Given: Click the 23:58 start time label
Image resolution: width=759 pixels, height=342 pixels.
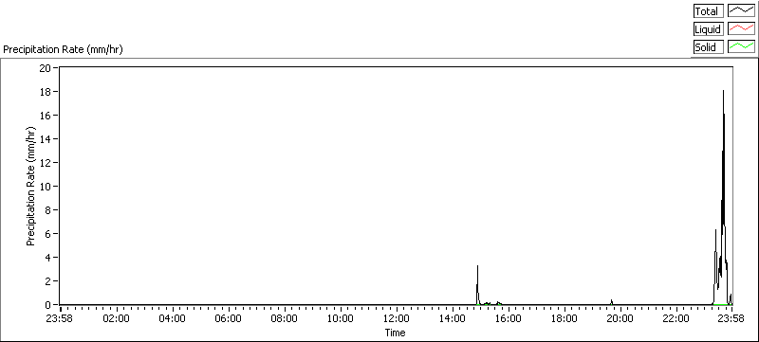Looking at the screenshot, I should (61, 318).
